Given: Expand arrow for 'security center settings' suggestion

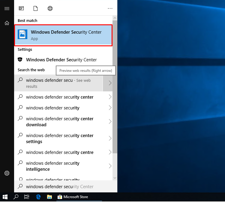Looking at the screenshot, I should click(x=110, y=138).
